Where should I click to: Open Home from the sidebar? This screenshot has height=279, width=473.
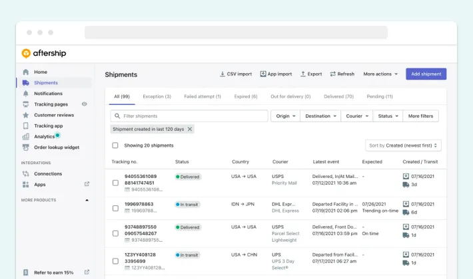click(x=41, y=72)
